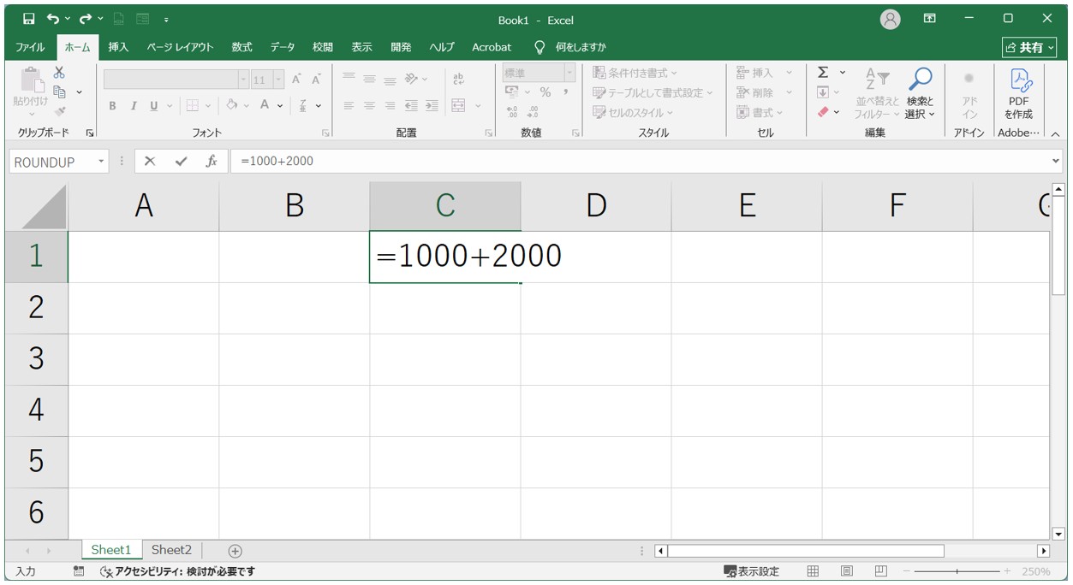Toggle center horizontal alignment
The image size is (1073, 585).
coord(369,105)
